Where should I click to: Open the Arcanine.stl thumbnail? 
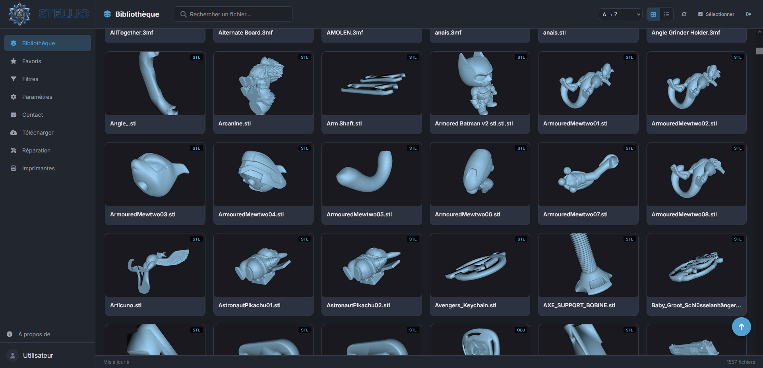tap(263, 83)
